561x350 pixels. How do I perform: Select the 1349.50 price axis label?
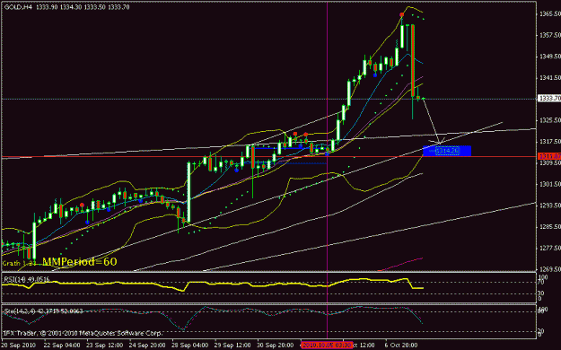(550, 57)
